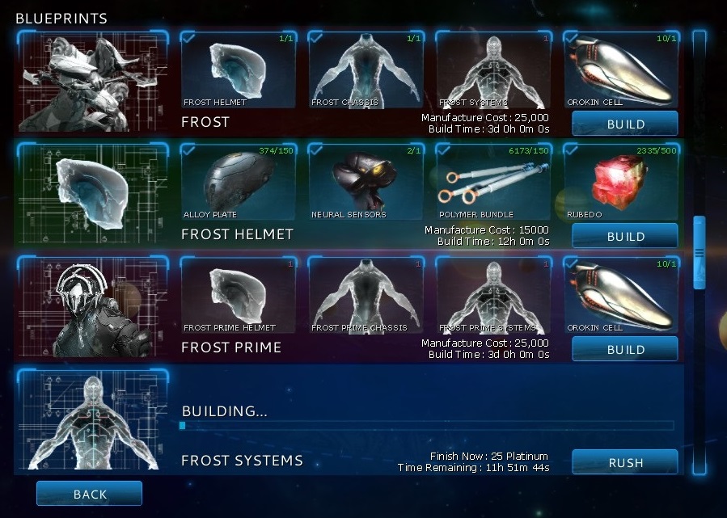Select the Frost Chassis component icon
The image size is (727, 518).
(366, 69)
